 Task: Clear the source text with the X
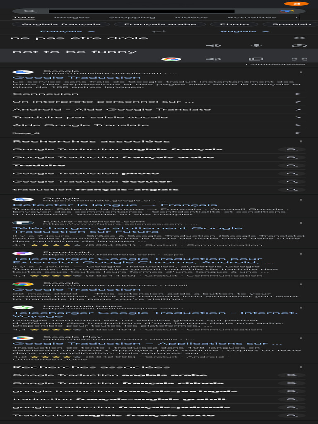299,38
